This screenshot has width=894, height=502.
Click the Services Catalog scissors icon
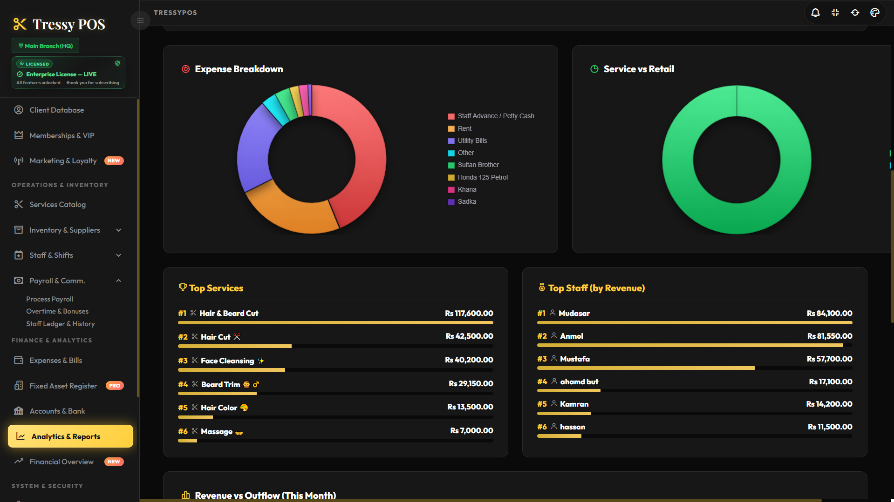tap(19, 204)
